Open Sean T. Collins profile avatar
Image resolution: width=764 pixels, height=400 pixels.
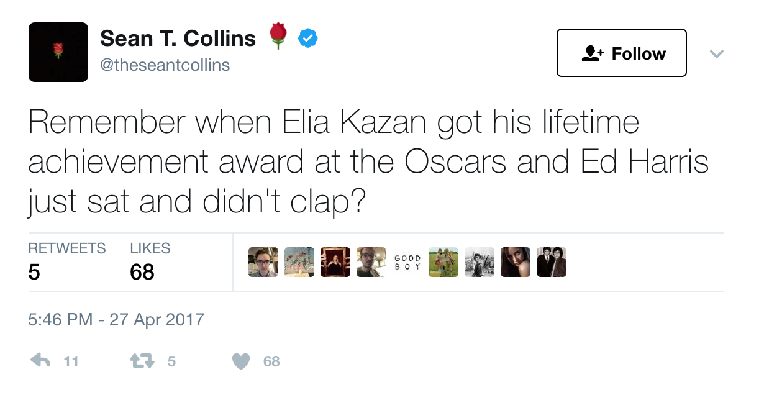(x=58, y=52)
